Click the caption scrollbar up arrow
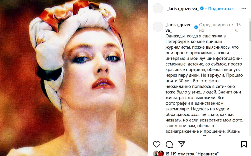 point(250,19)
